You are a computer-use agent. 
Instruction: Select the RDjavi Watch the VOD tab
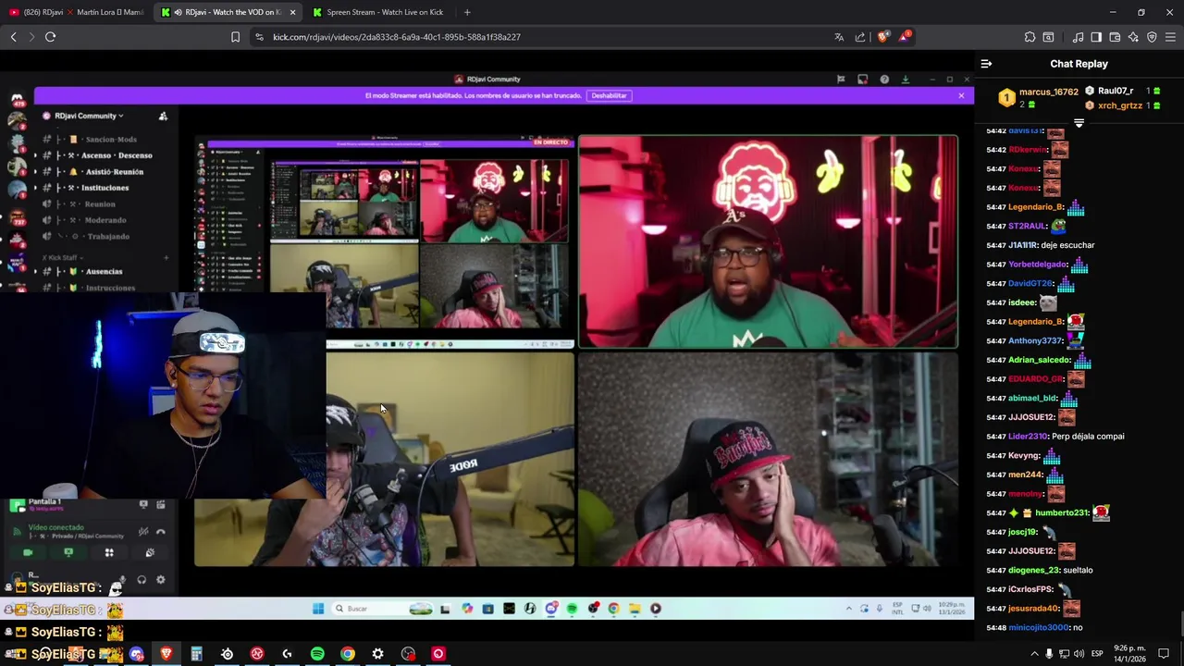tap(228, 12)
